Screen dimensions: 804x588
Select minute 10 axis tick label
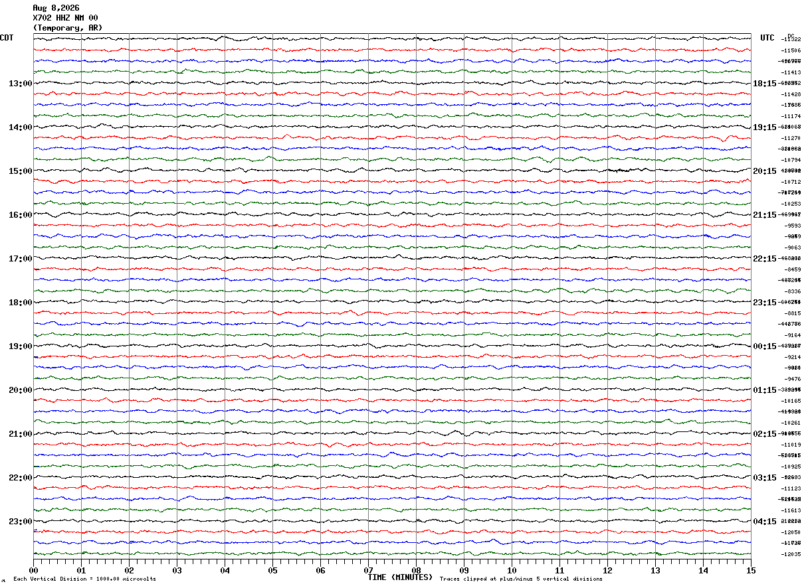coord(512,570)
